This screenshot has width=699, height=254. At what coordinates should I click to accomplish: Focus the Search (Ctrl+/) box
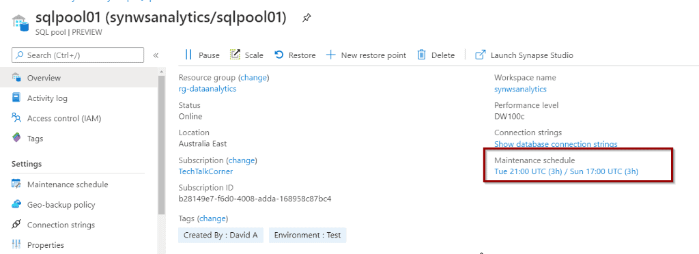(x=78, y=55)
